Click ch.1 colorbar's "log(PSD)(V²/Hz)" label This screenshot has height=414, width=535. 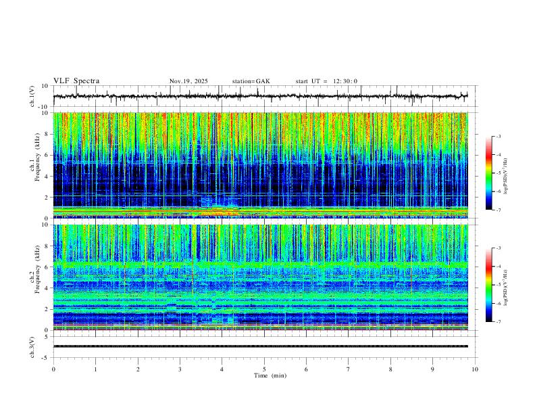(506, 177)
